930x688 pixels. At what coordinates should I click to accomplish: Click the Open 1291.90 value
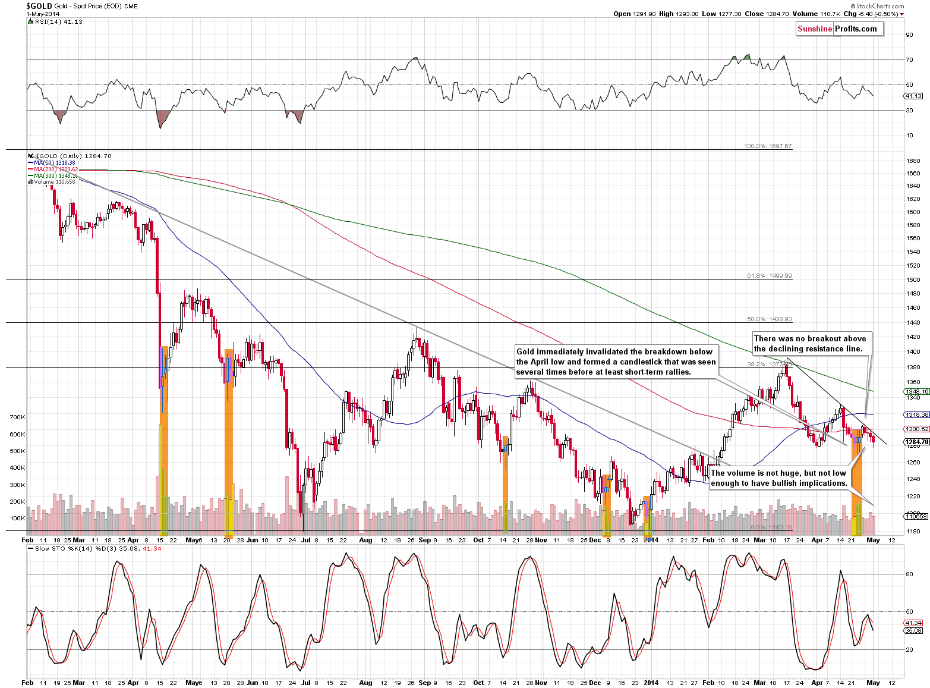point(635,14)
